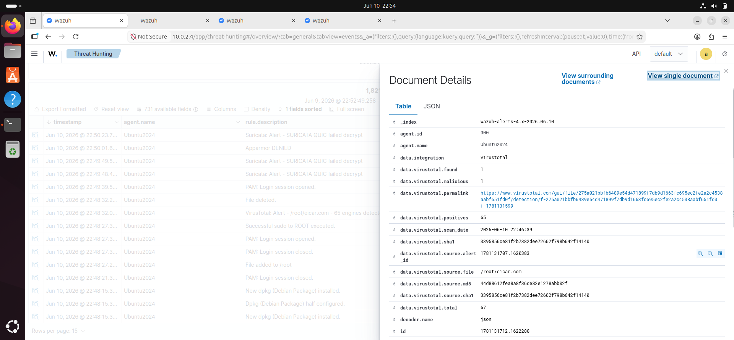This screenshot has height=340, width=734.
Task: Open the Columns selector
Action: point(221,109)
